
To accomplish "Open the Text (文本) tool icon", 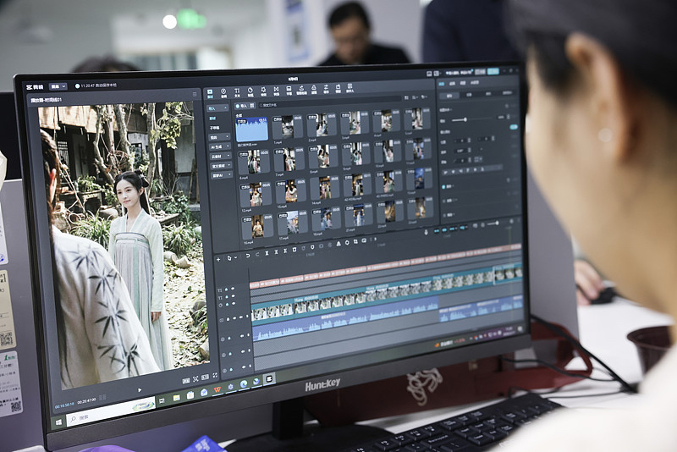I will pos(237,92).
